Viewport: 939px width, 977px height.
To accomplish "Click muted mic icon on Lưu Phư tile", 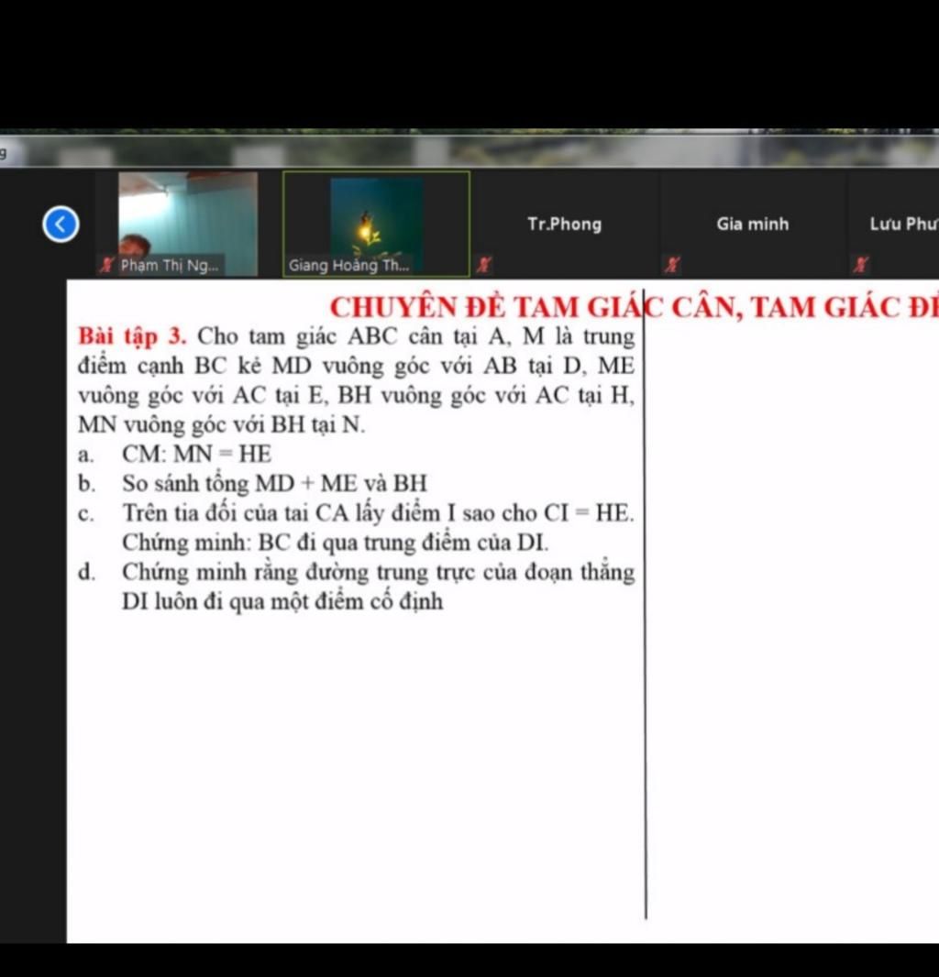I will tap(860, 265).
